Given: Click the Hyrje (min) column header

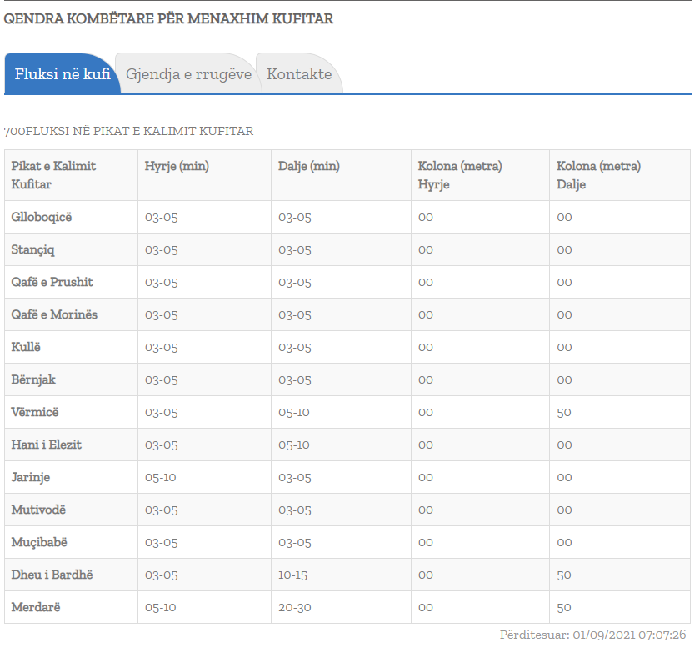Looking at the screenshot, I should [x=177, y=166].
